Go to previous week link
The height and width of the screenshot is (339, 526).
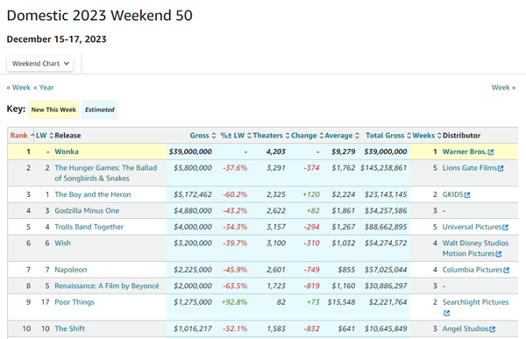18,88
